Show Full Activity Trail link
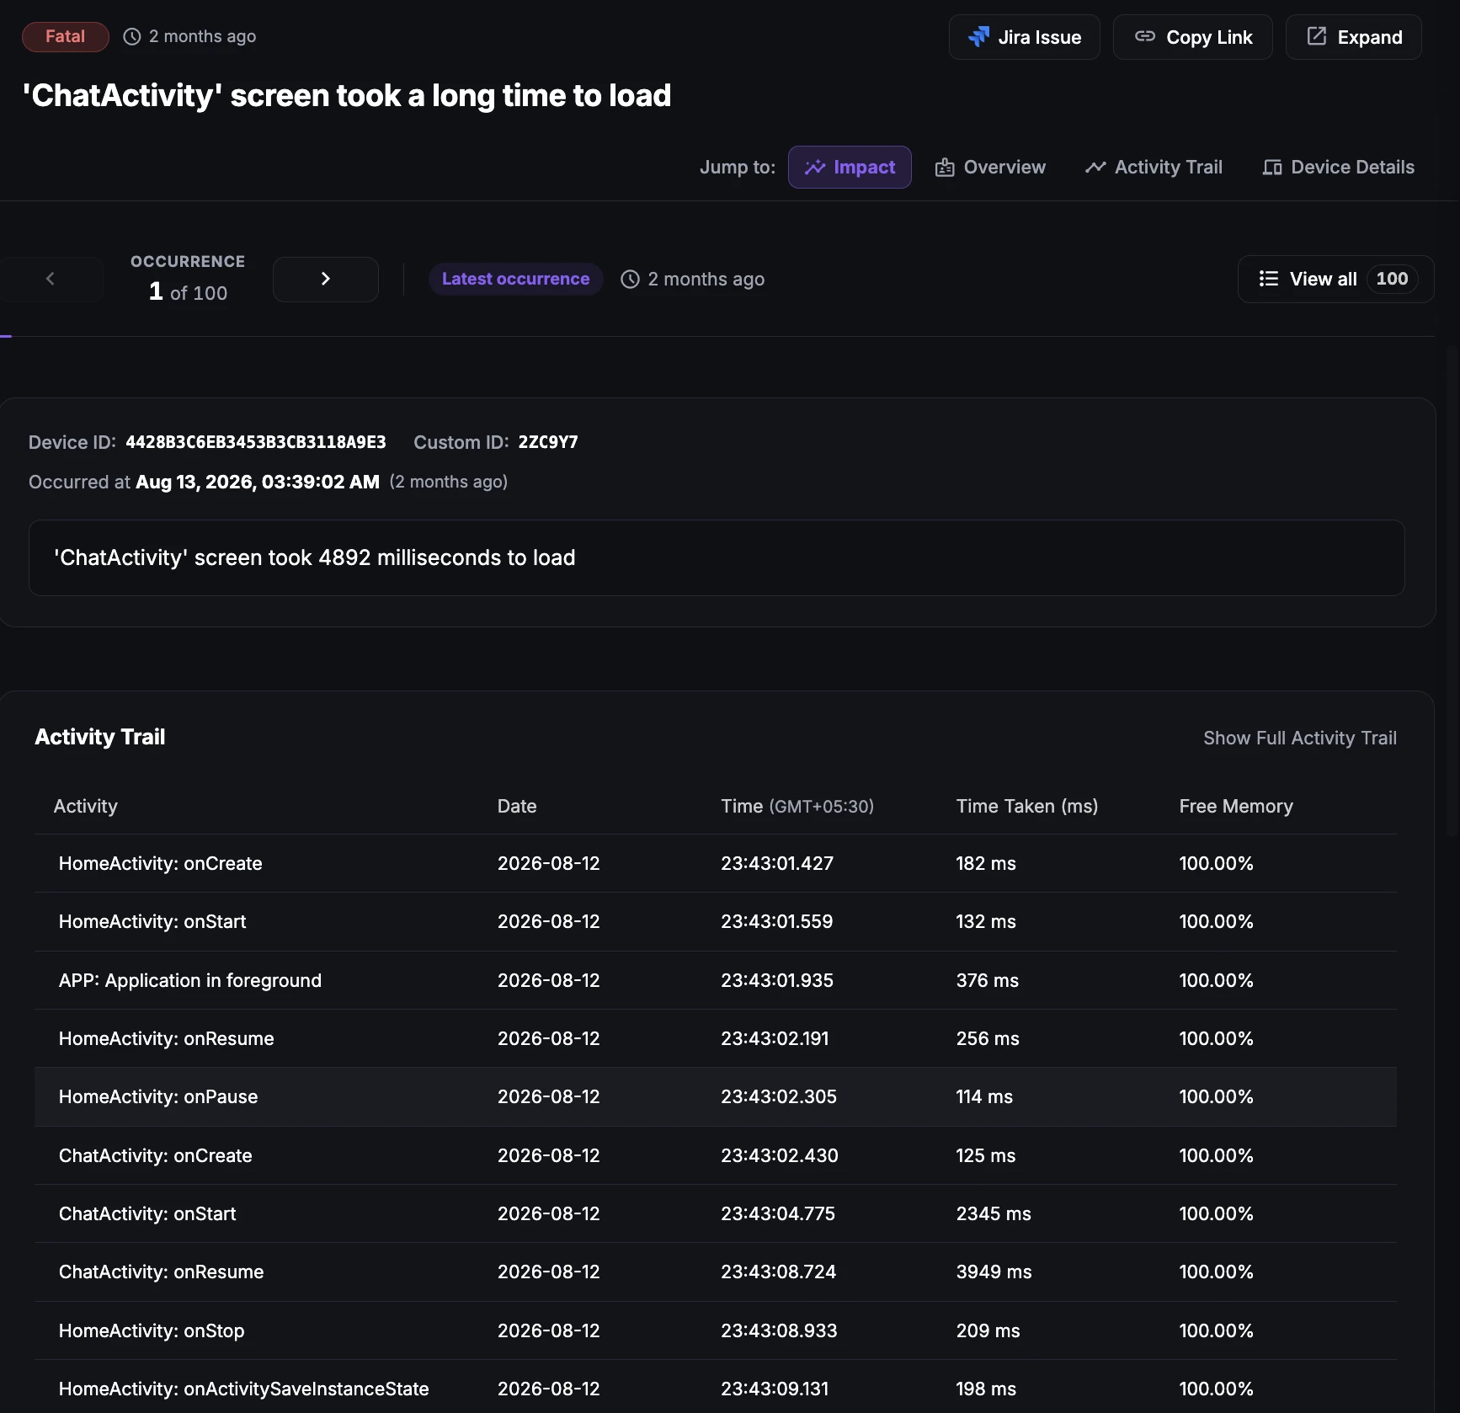The height and width of the screenshot is (1413, 1460). 1299,738
